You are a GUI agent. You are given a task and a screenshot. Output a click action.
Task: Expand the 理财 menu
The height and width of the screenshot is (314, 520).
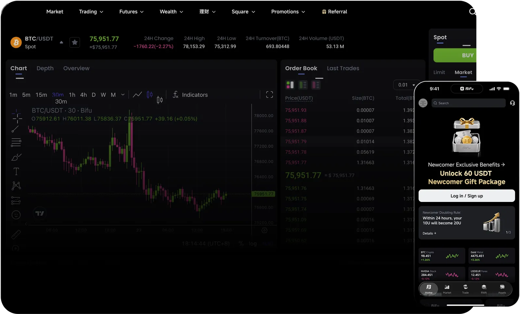tap(207, 12)
